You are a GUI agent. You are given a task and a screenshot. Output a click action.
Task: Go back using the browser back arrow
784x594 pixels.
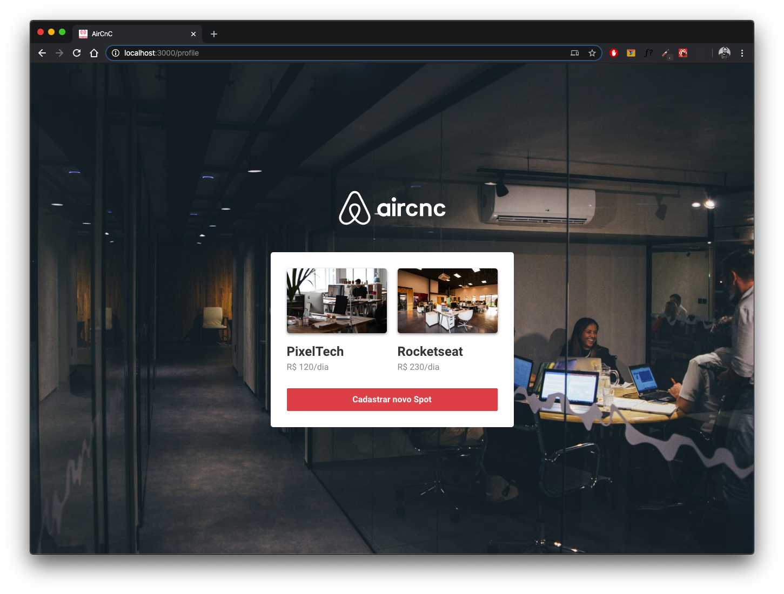click(x=42, y=53)
